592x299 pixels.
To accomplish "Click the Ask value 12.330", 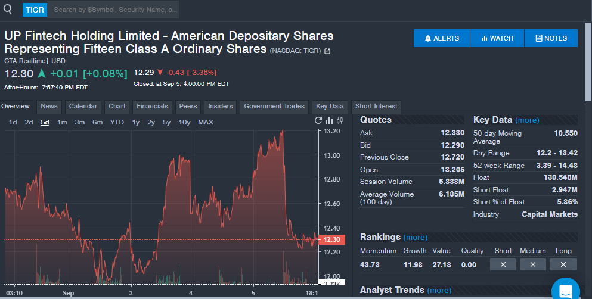I will [x=452, y=133].
